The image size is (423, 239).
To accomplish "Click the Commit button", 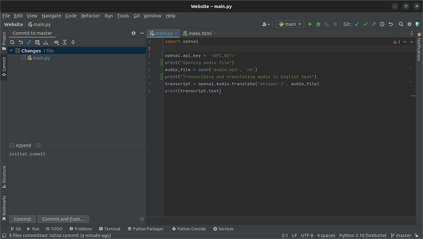I will coord(23,219).
